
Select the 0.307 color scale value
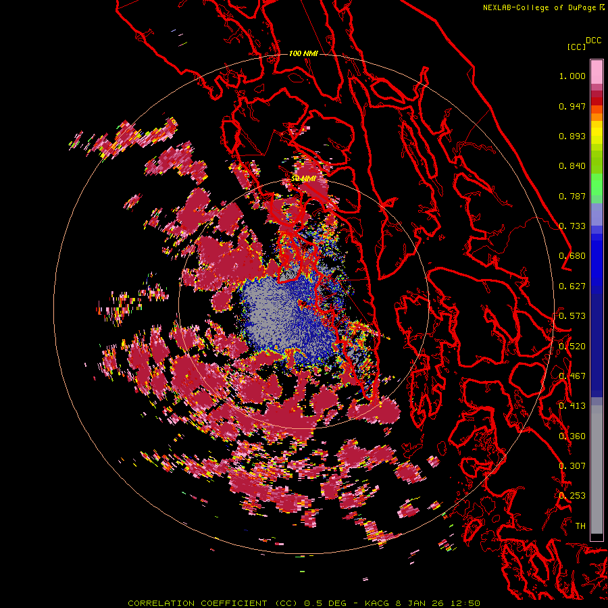pos(572,465)
